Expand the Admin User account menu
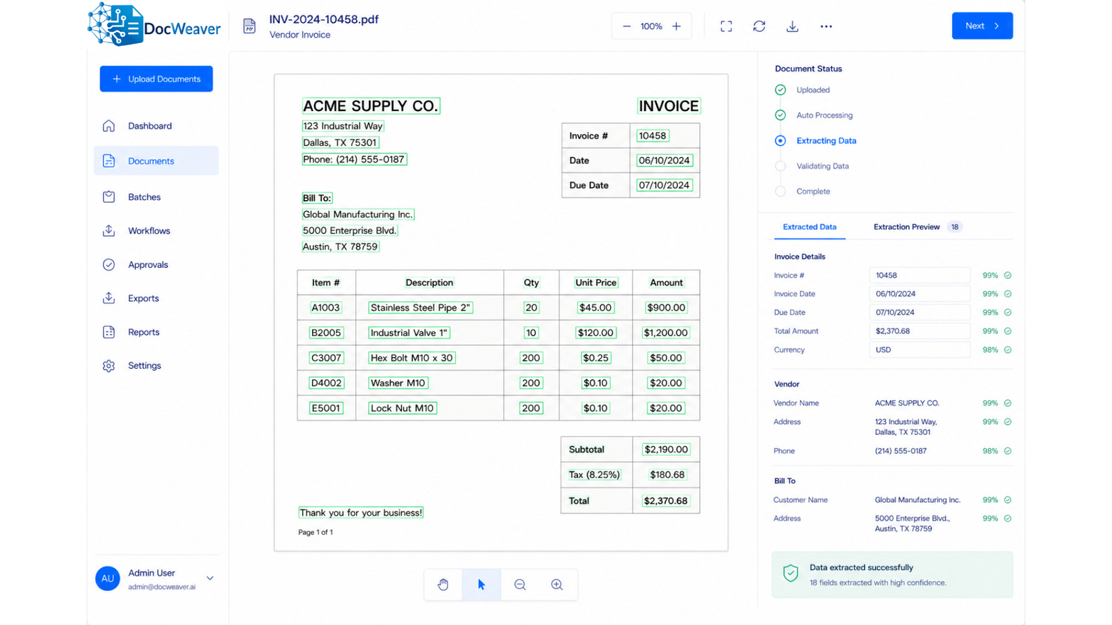1112x625 pixels. pos(210,578)
